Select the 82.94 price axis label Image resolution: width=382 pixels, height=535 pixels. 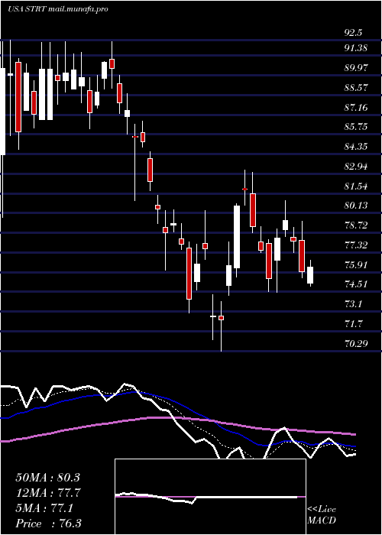tap(355, 167)
